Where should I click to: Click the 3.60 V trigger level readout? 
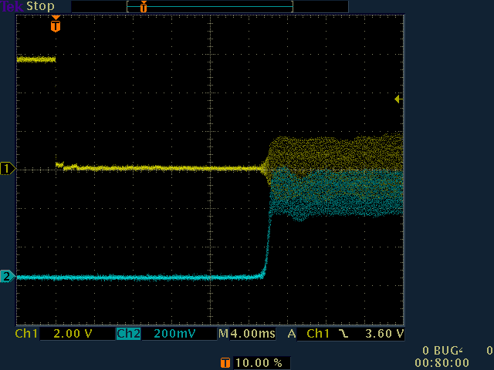click(382, 334)
